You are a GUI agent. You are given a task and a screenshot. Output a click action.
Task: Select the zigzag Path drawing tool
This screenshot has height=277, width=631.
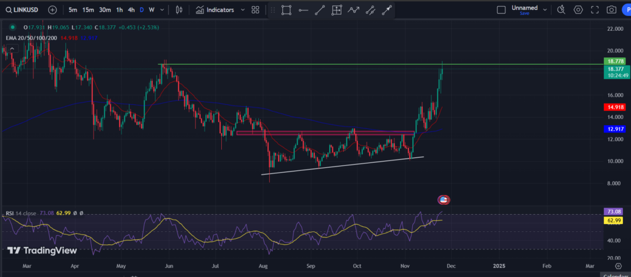tap(353, 10)
